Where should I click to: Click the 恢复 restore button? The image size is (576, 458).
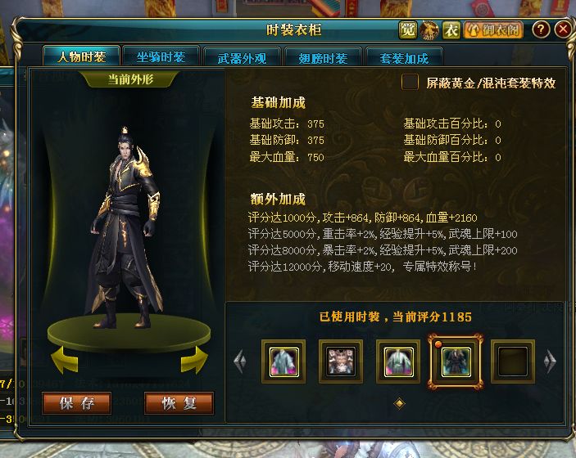(179, 403)
